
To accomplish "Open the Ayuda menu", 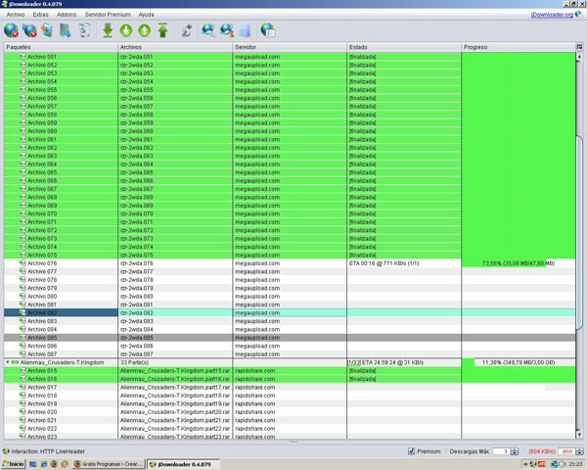I will 147,15.
